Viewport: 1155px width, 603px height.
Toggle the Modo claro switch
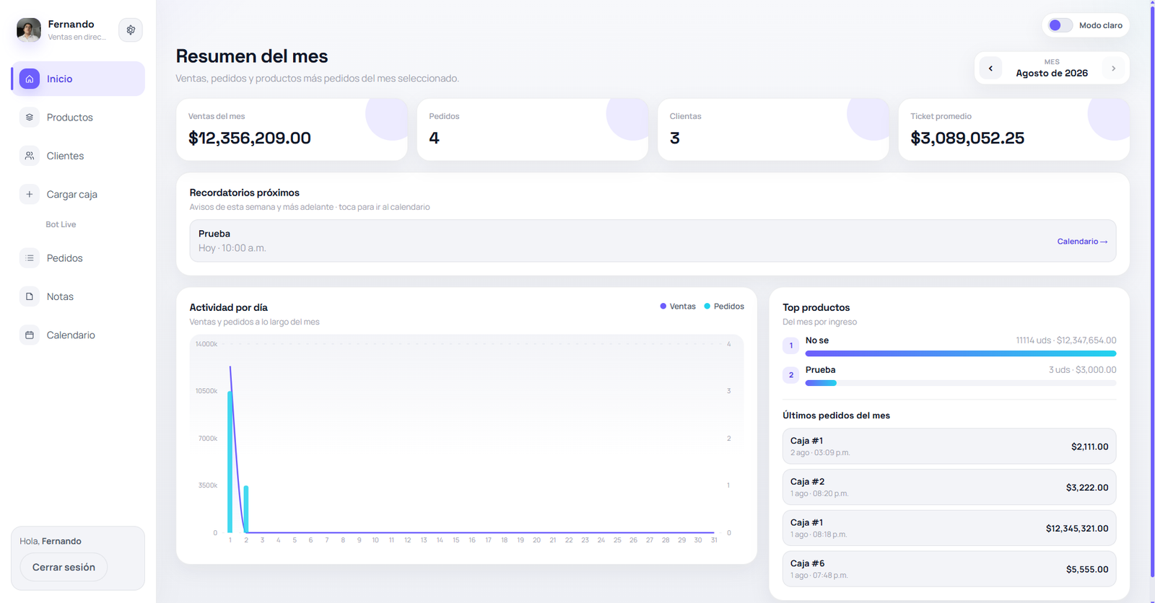click(1060, 25)
